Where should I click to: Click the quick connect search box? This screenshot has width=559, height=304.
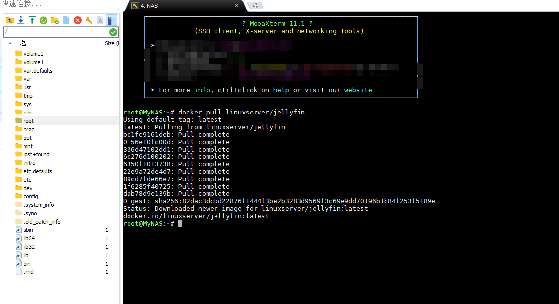(x=59, y=4)
